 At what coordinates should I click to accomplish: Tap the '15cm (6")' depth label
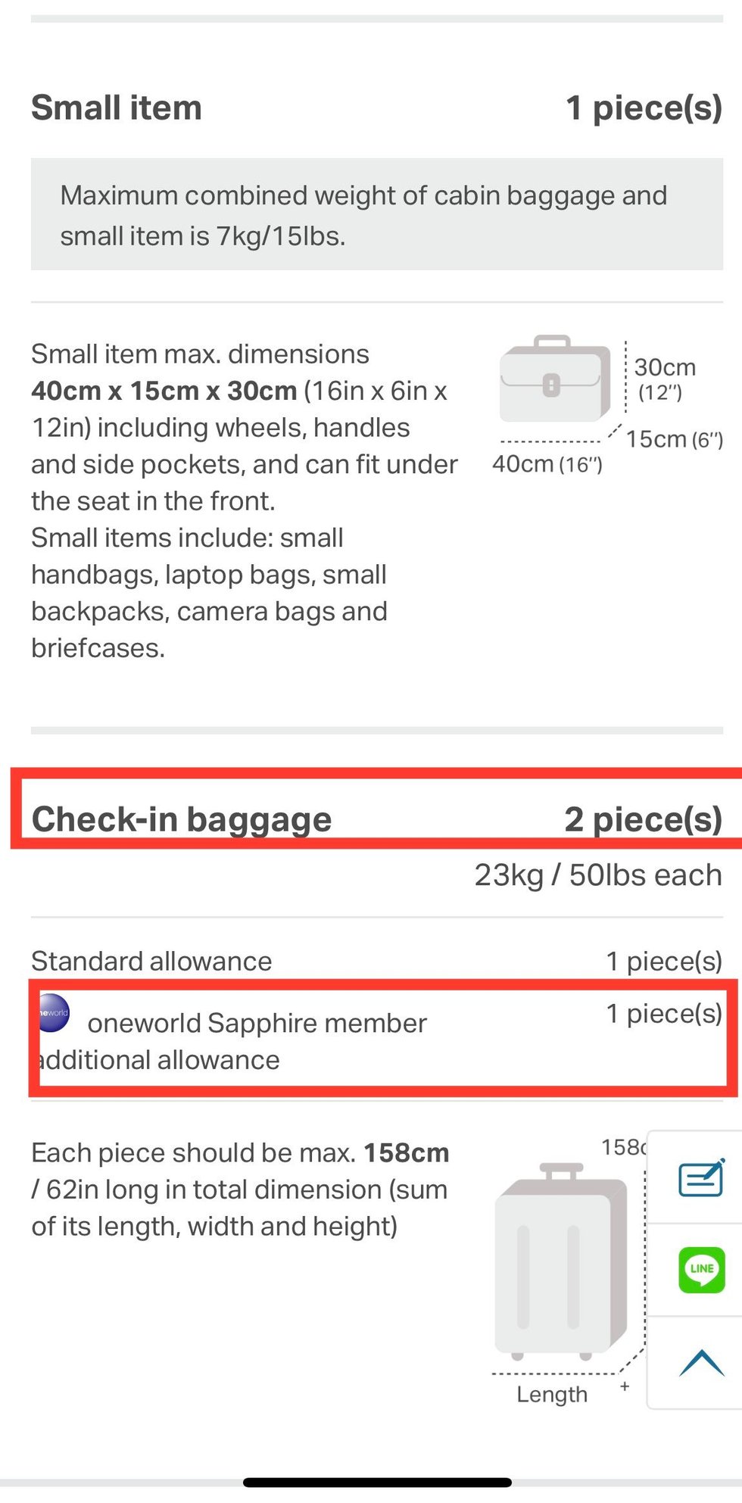674,439
